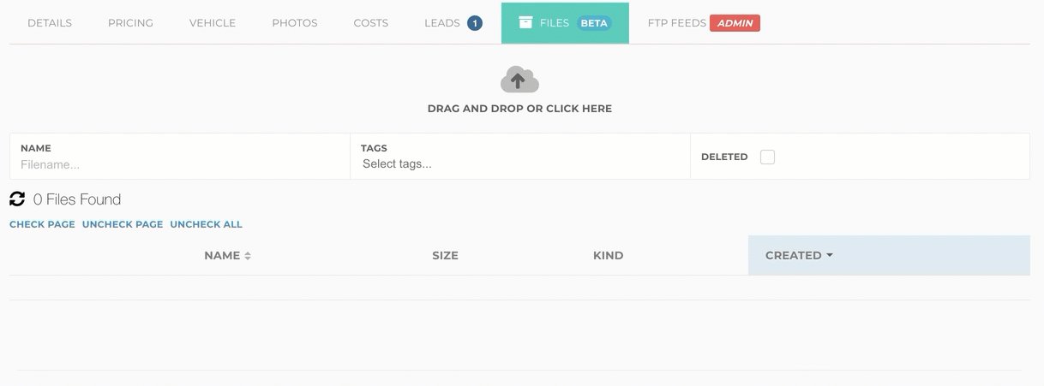Open the Pricing tab
1044x386 pixels.
[130, 23]
